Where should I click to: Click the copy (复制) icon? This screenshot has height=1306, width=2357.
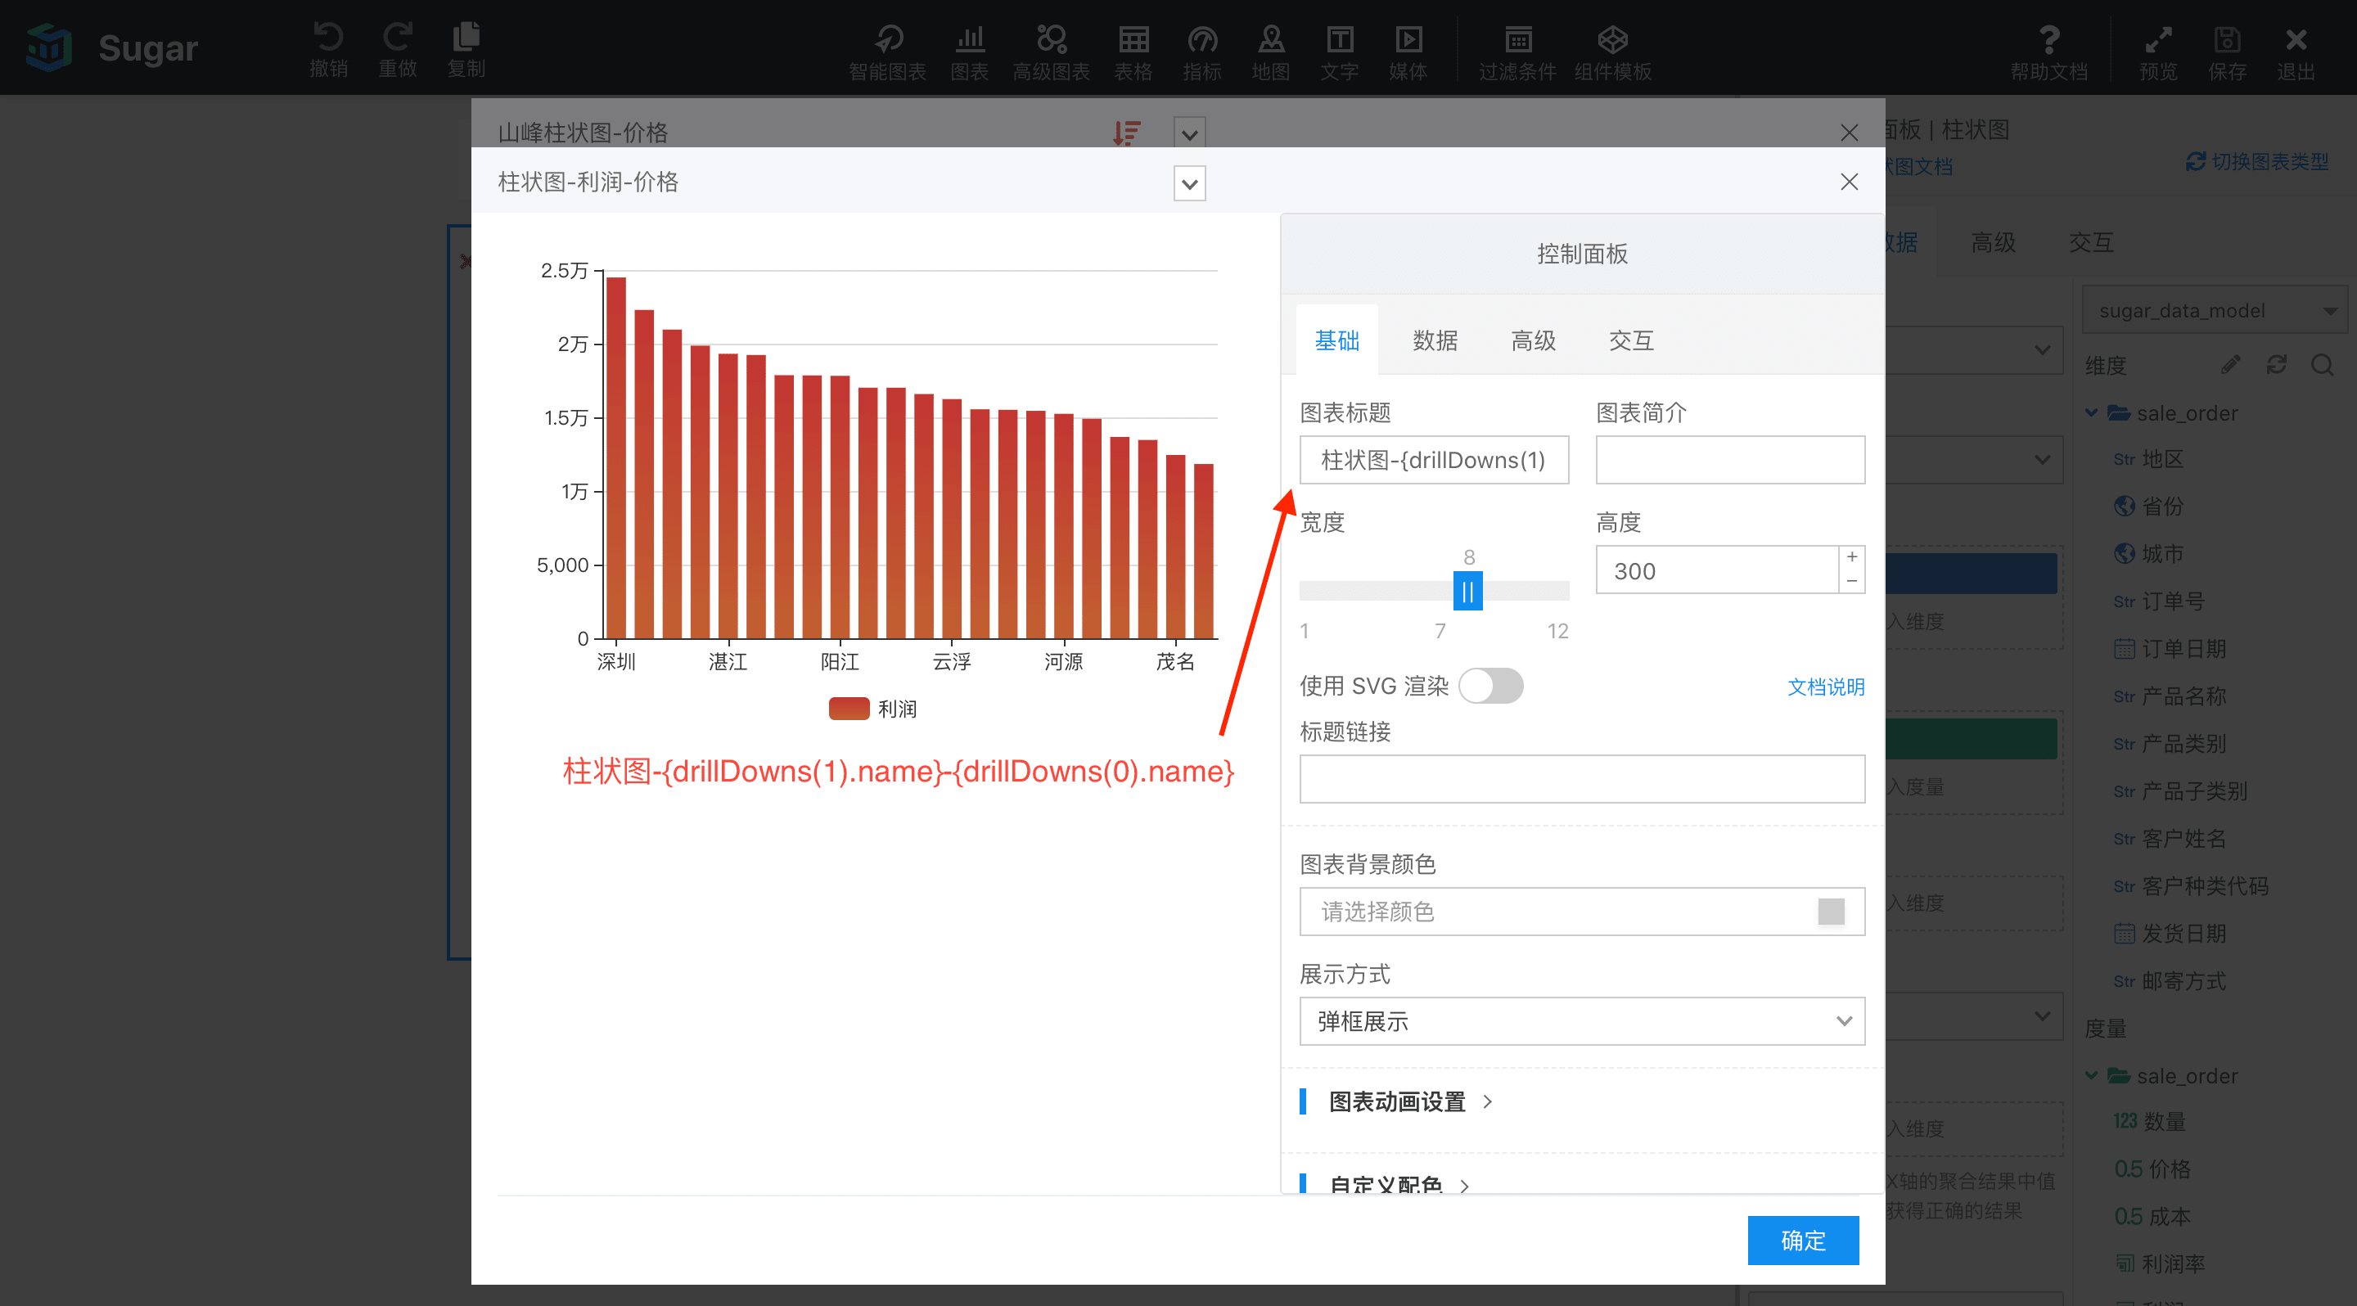click(466, 38)
